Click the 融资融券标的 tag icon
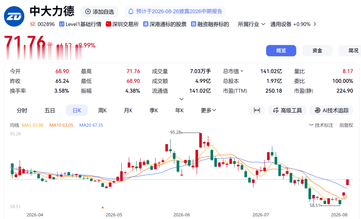361x219 pixels. [x=194, y=24]
